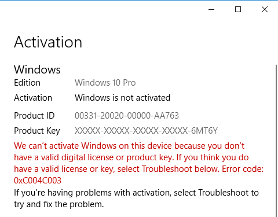The image size is (278, 217).
Task: Select the Product ID label
Action: point(34,116)
